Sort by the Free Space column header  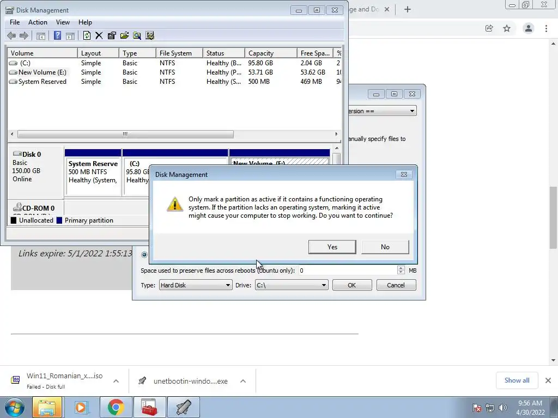click(x=315, y=53)
